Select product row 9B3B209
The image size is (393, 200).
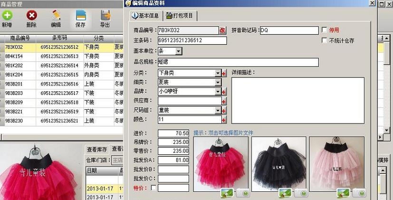point(61,103)
